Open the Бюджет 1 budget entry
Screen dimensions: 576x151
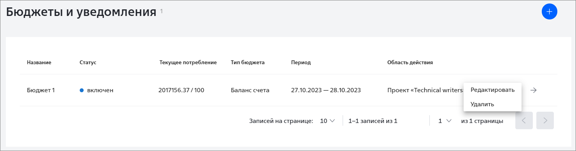(x=41, y=90)
